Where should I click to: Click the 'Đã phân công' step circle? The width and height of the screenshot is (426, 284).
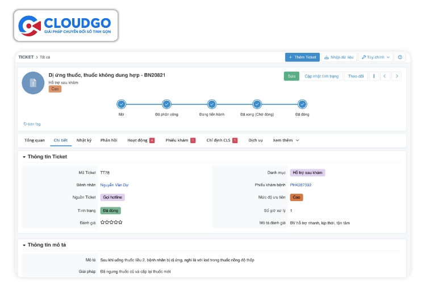(x=166, y=104)
